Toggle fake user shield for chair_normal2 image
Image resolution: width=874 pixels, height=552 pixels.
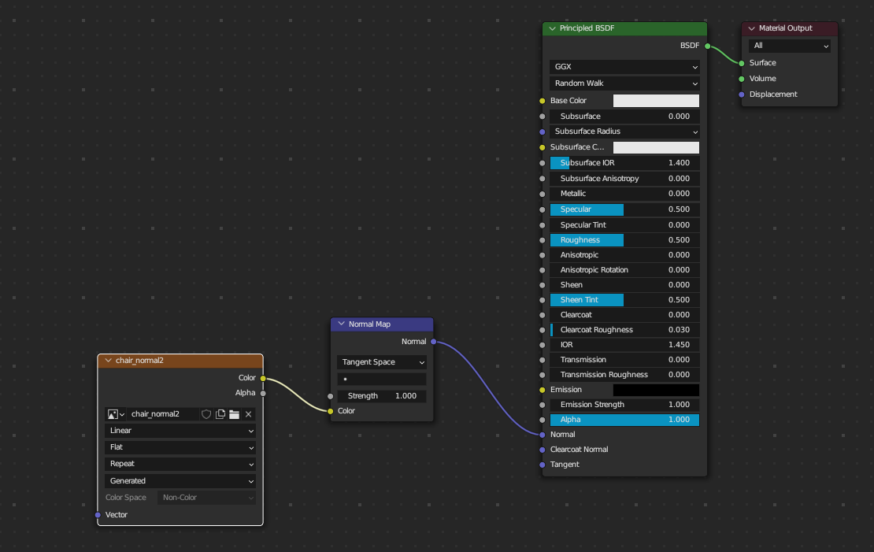coord(206,414)
